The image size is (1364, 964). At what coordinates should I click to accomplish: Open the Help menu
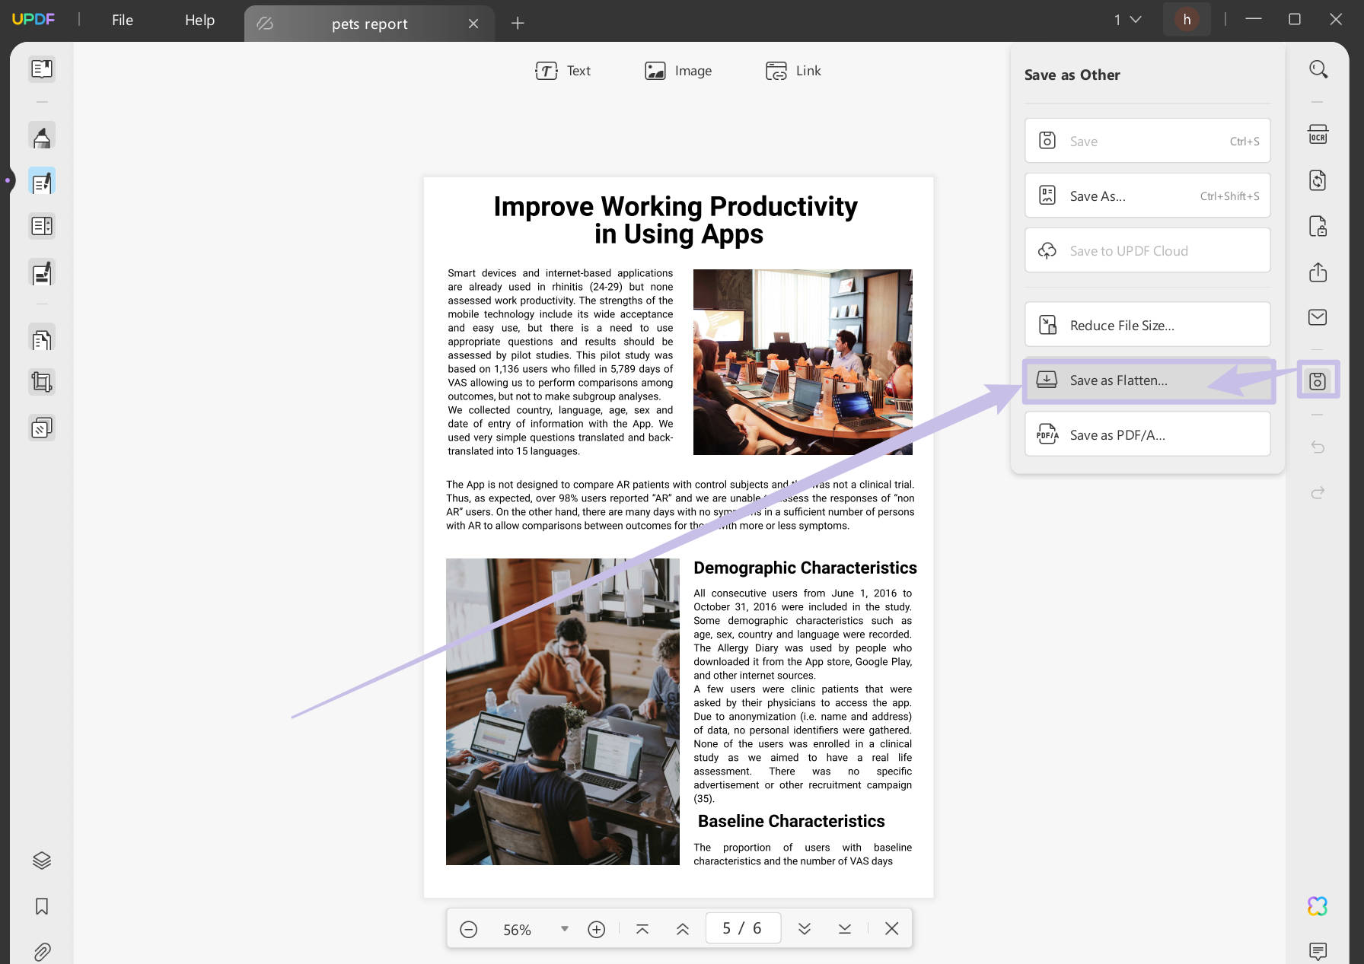[x=199, y=20]
